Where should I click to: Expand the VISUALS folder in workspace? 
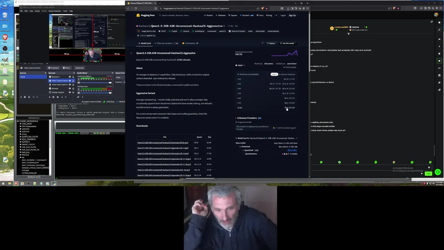tap(20, 155)
